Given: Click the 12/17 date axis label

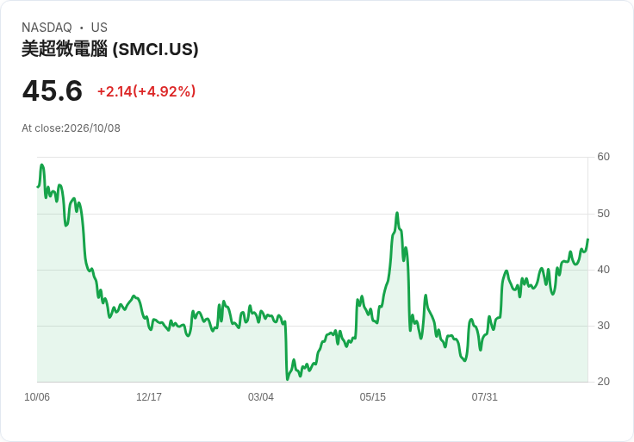Looking at the screenshot, I should tap(149, 397).
